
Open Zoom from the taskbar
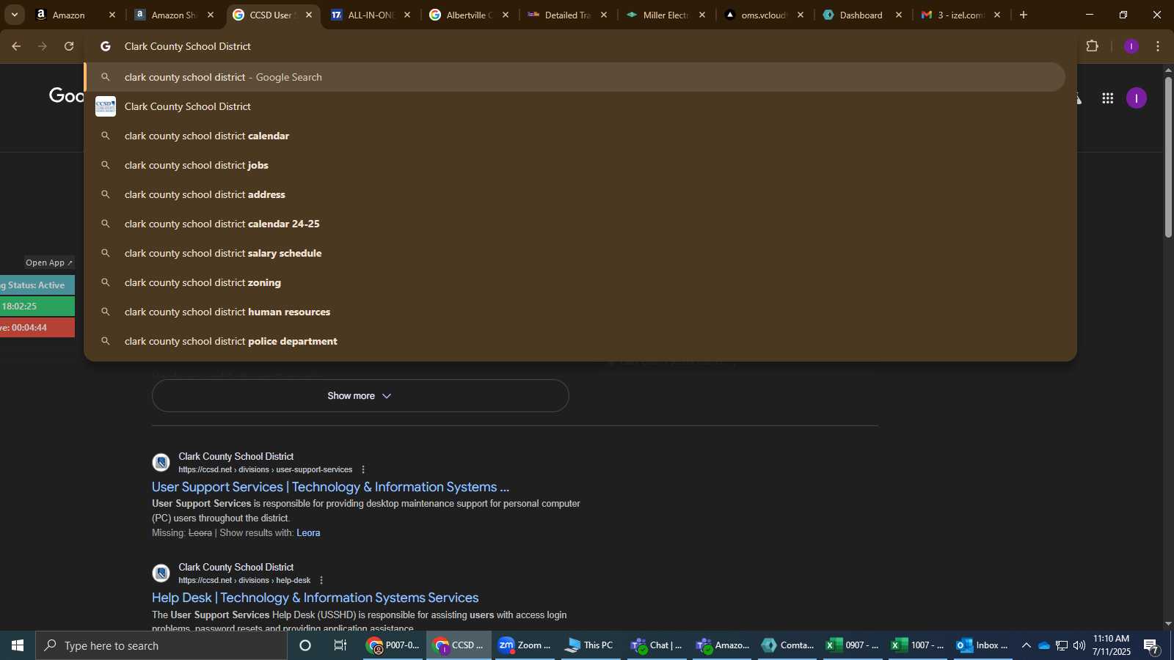pos(524,645)
